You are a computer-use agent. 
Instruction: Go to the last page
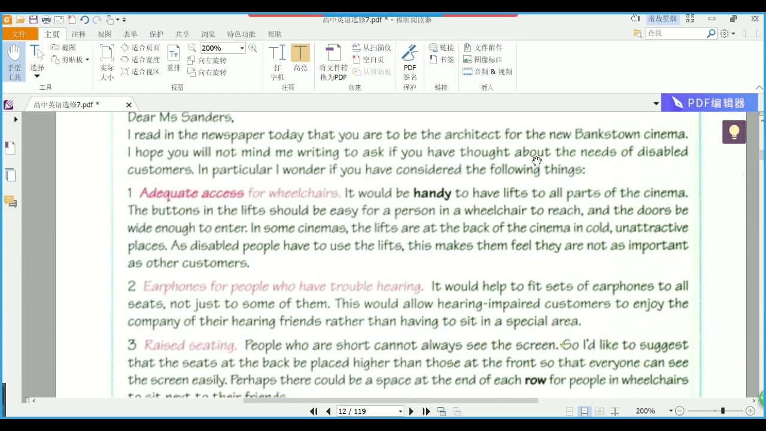(x=426, y=411)
